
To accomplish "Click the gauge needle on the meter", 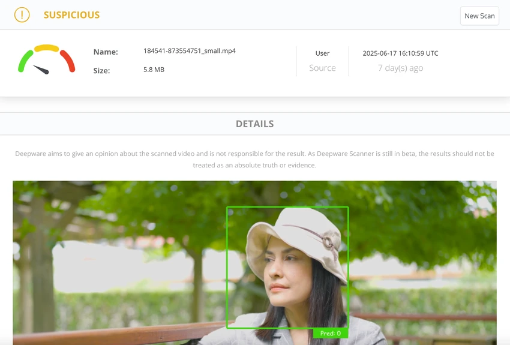I will (41, 70).
